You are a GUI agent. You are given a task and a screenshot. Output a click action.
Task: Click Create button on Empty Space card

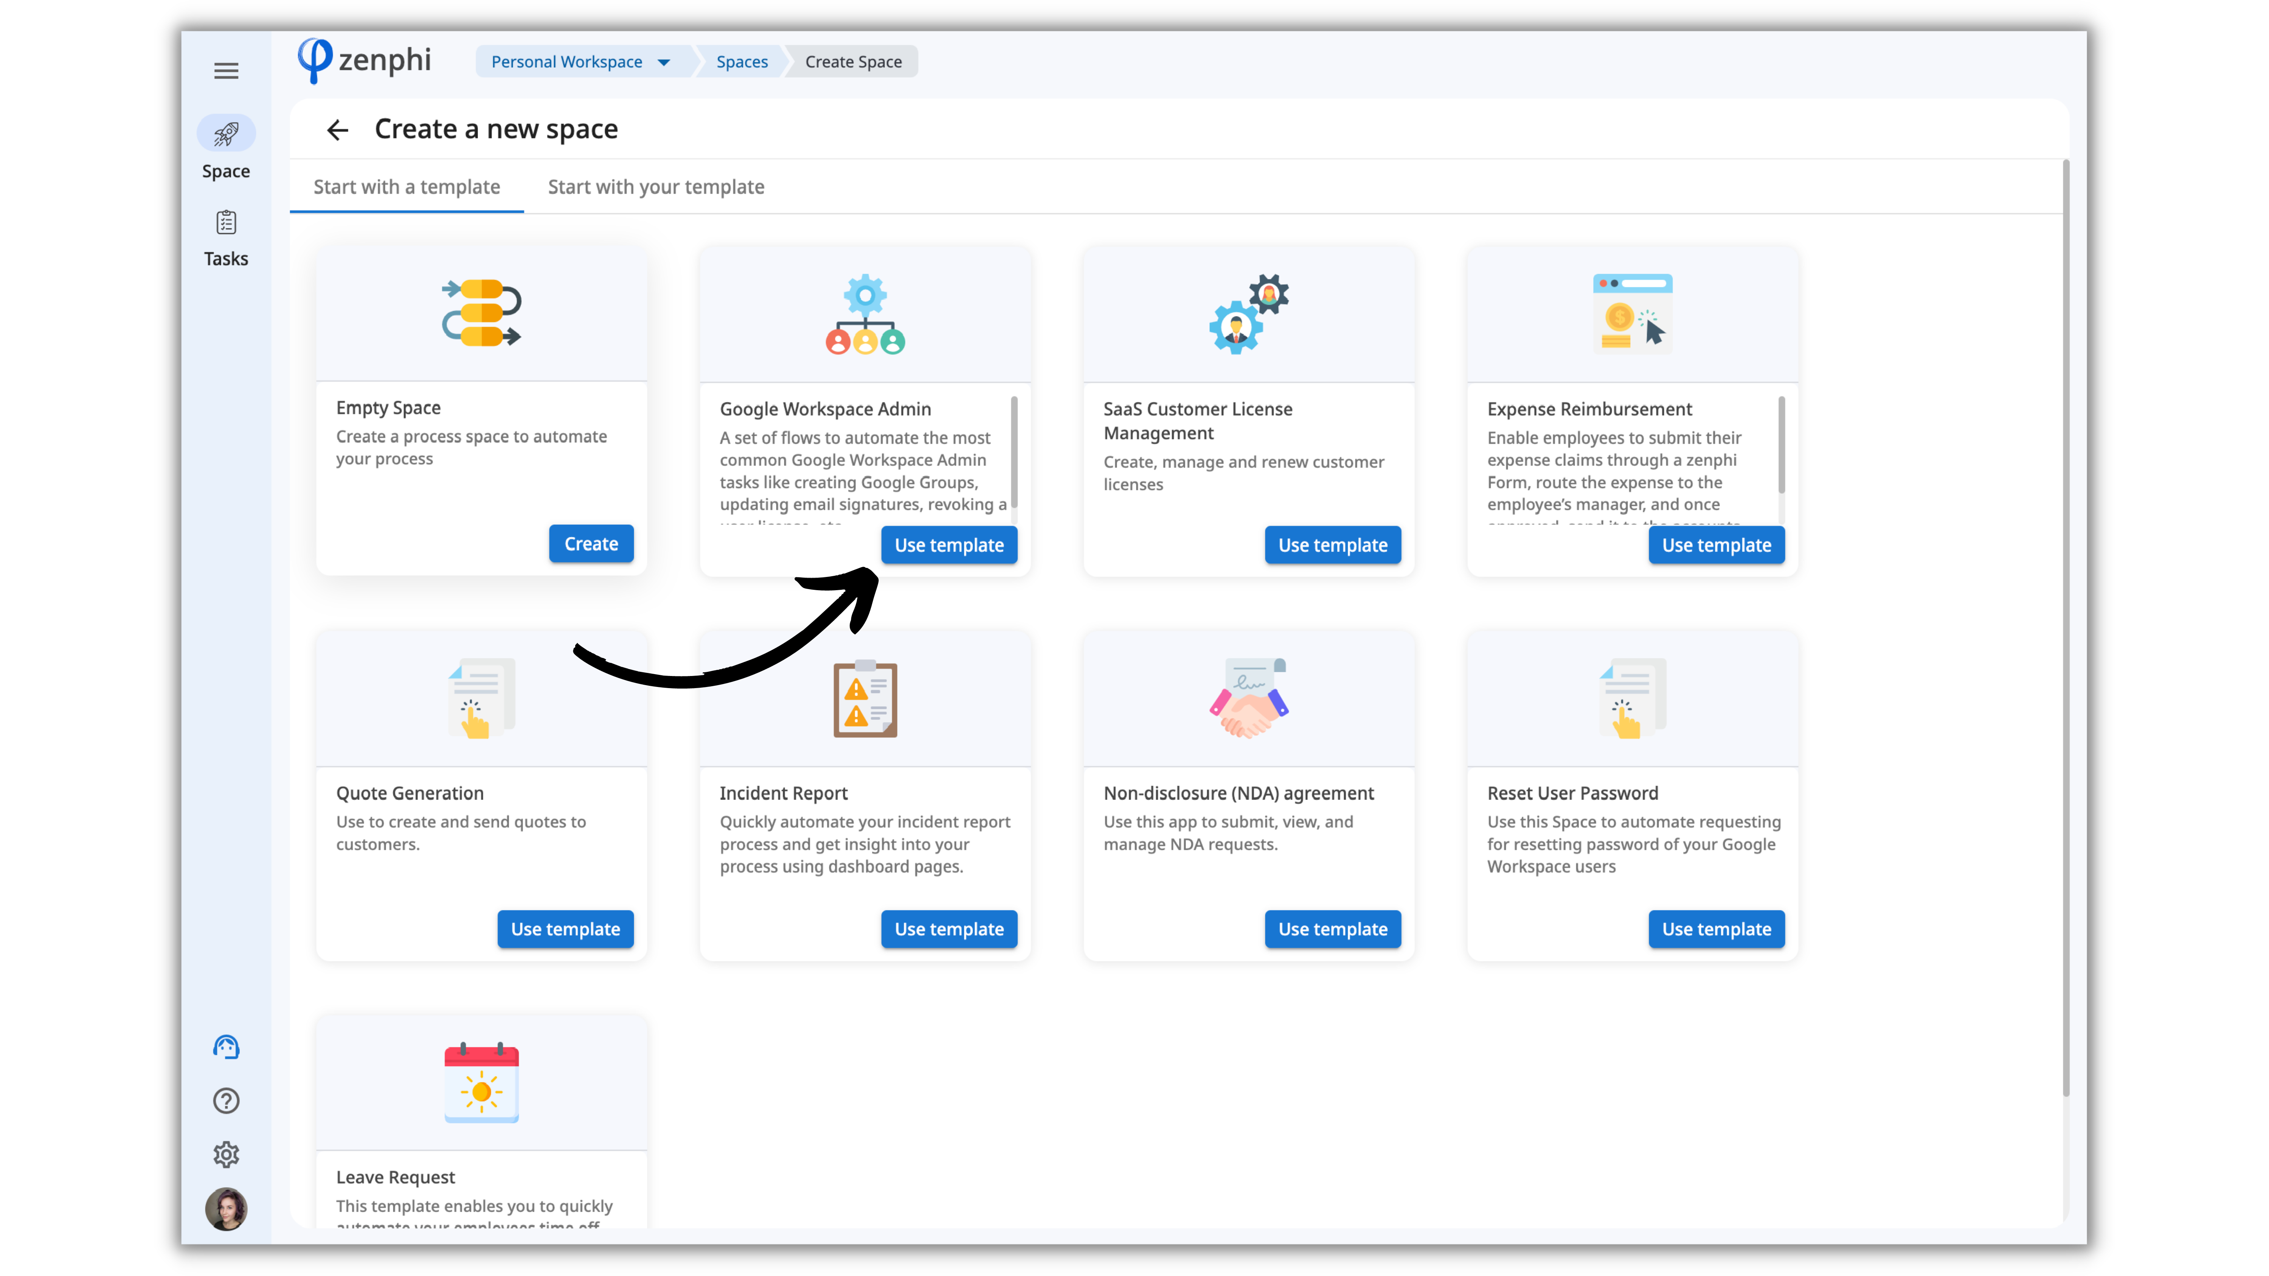click(x=590, y=544)
